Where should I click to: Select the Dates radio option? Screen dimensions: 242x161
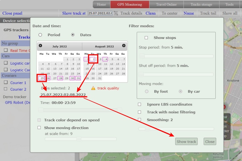73,35
